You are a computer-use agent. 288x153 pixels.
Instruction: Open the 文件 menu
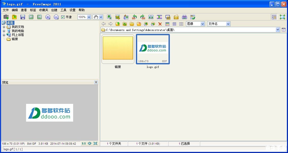(6, 10)
